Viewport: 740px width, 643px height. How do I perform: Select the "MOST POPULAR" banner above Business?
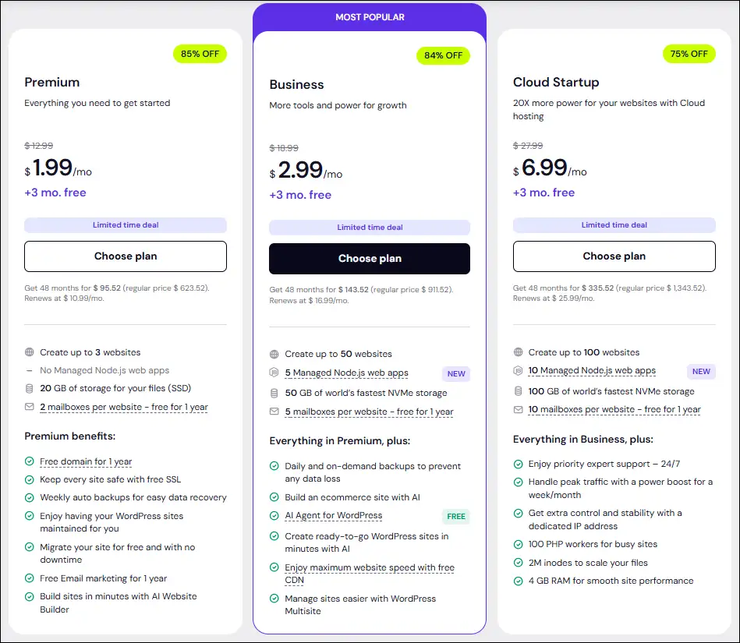pos(369,16)
